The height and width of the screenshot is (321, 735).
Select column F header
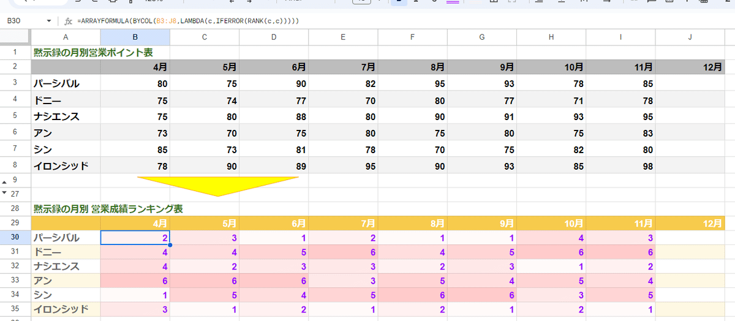(413, 37)
